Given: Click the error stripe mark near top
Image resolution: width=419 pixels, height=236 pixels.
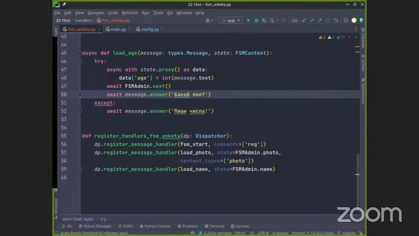Looking at the screenshot, I should 357,47.
